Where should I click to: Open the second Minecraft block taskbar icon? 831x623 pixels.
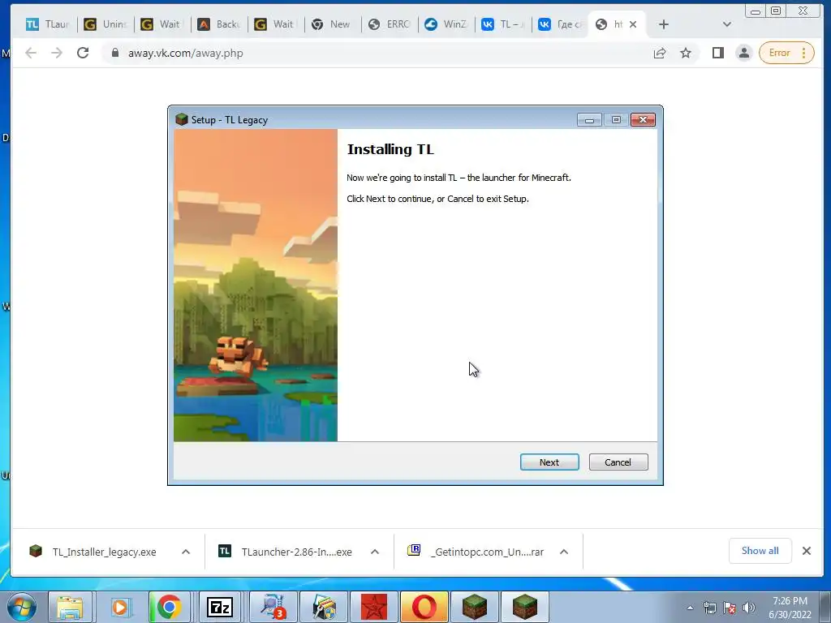pyautogui.click(x=525, y=607)
